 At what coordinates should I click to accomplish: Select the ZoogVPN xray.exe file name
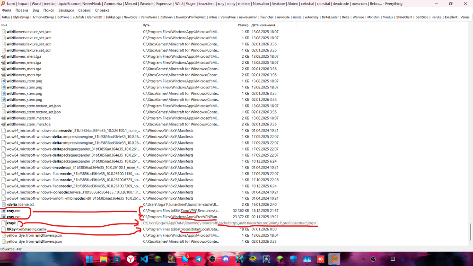point(14,211)
